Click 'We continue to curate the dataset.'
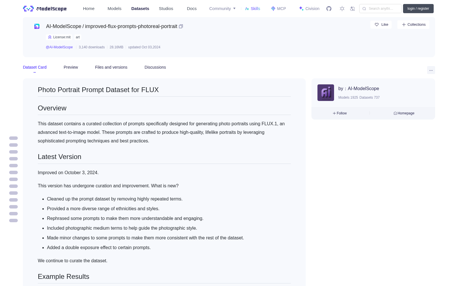458x286 pixels. pyautogui.click(x=73, y=261)
